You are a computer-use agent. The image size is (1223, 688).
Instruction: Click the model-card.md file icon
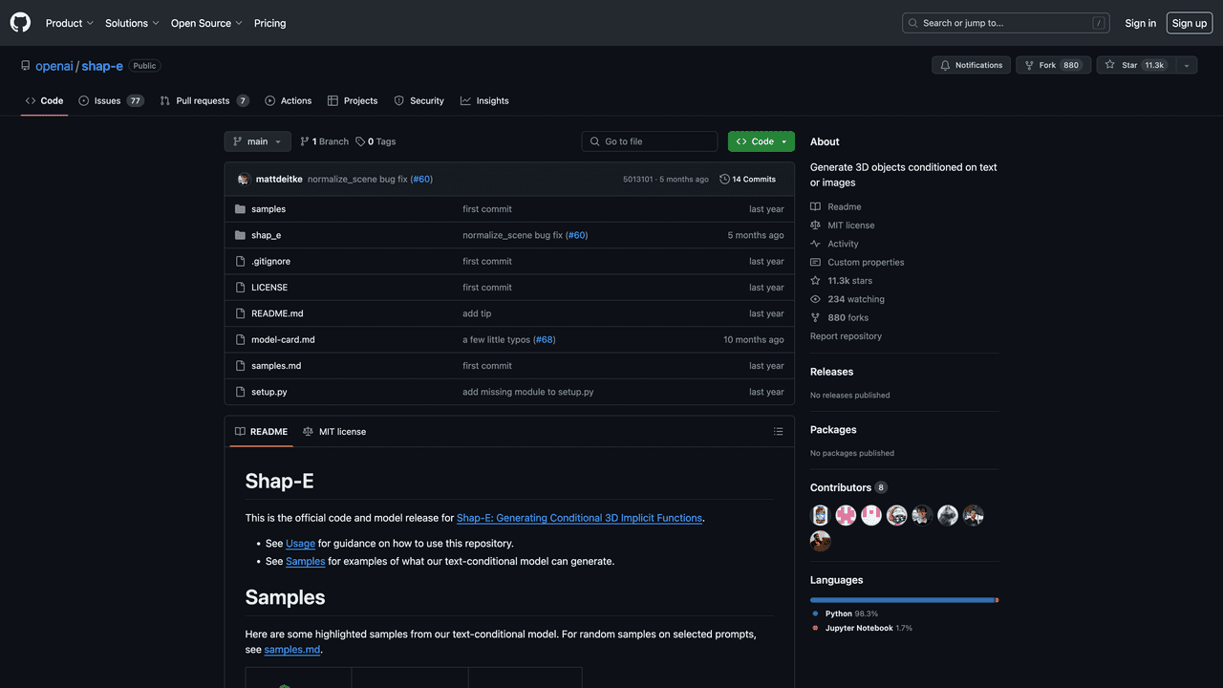coord(241,339)
